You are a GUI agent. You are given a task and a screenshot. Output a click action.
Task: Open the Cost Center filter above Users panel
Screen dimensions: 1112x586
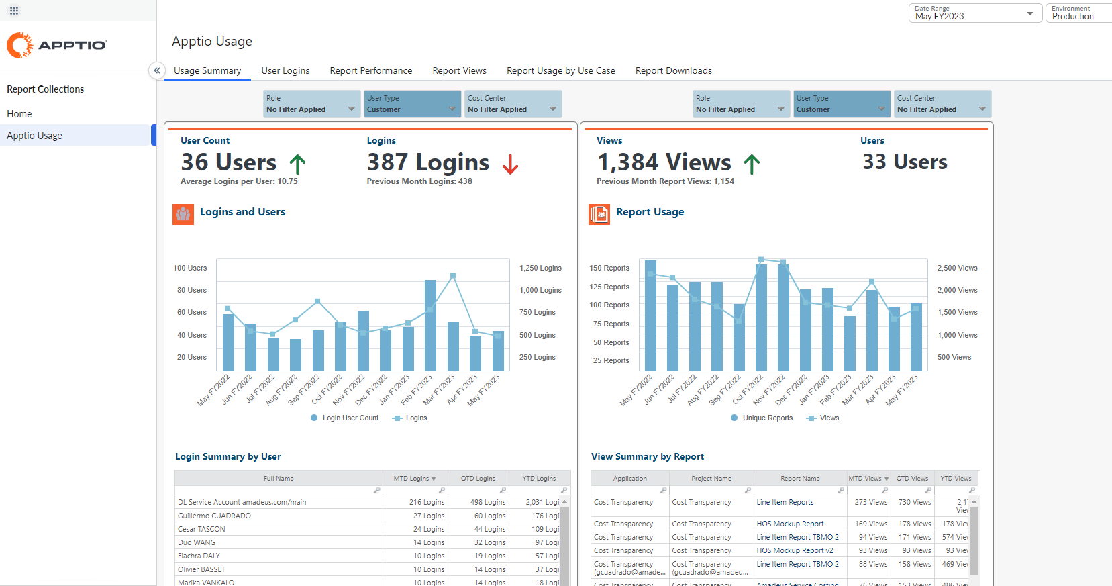(x=943, y=104)
